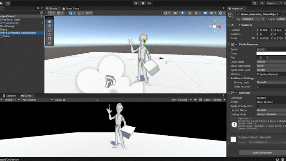This screenshot has height=161, width=286.
Task: Open the handle rotation dropdown
Action: click(x=60, y=13)
